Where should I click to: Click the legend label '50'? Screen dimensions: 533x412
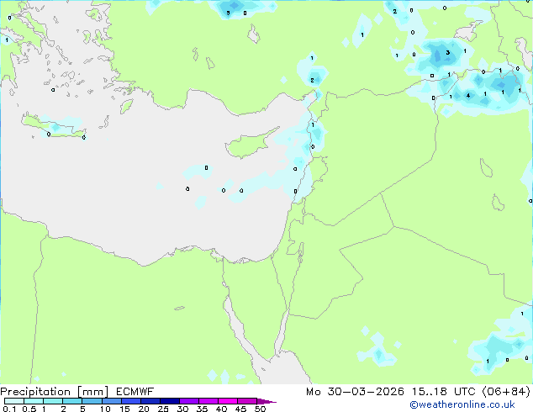(x=260, y=409)
